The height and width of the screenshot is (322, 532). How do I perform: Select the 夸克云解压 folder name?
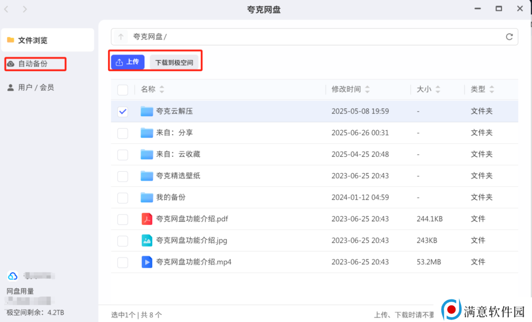(174, 111)
